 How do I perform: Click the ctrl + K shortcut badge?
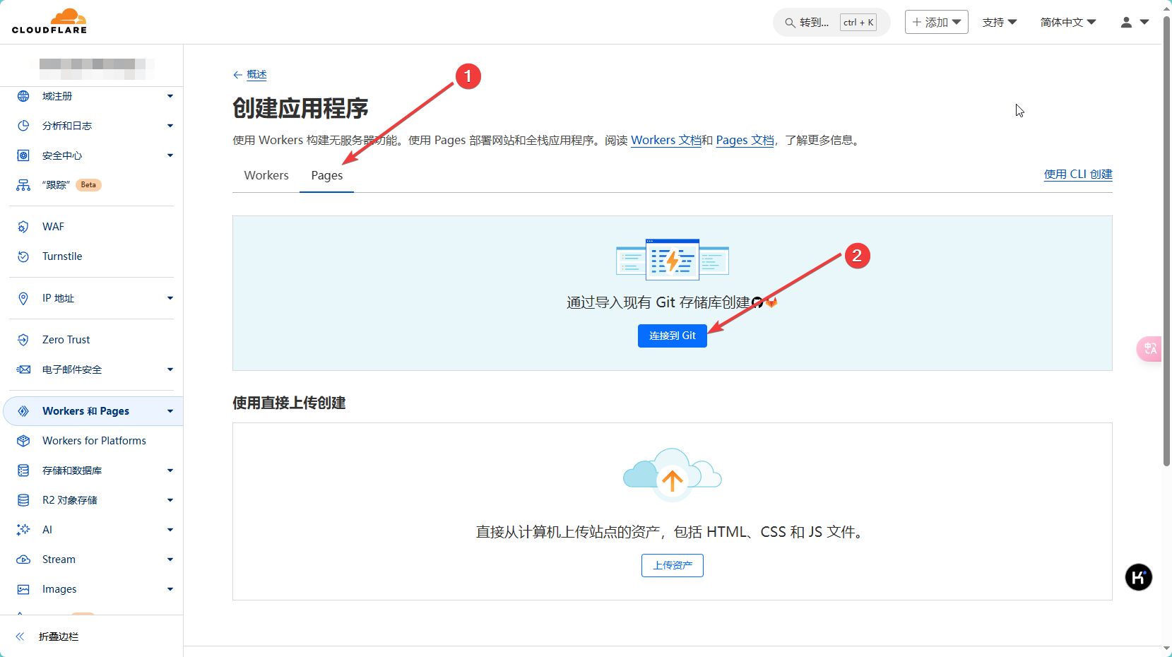point(858,23)
